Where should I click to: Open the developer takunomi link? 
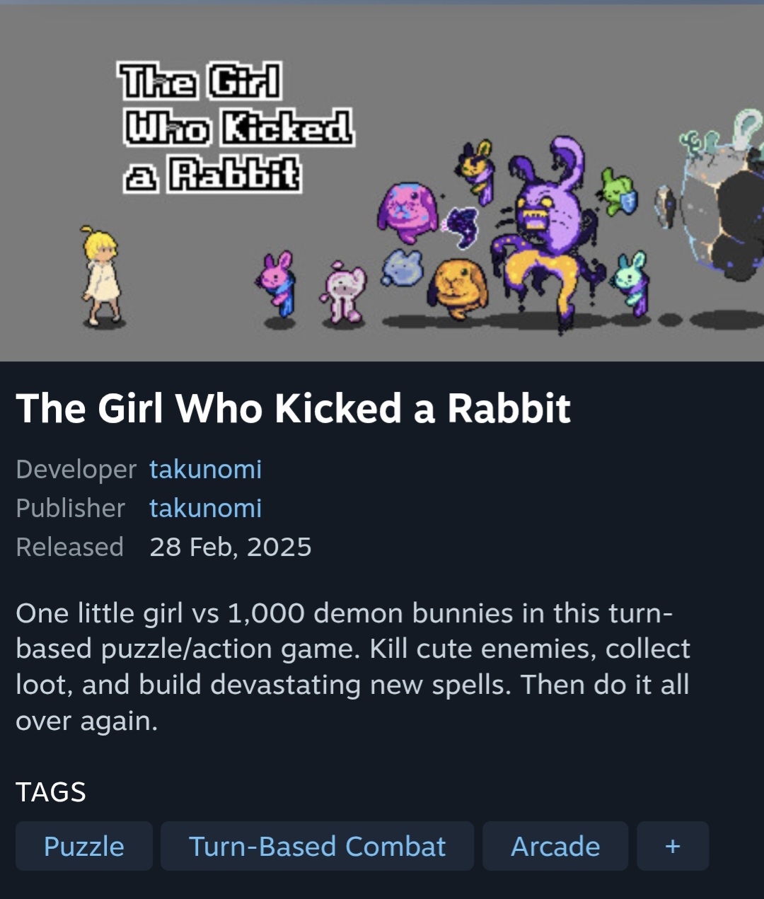205,469
